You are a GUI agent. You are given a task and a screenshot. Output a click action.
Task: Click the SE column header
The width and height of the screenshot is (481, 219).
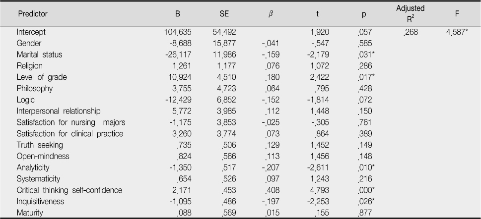click(x=224, y=14)
